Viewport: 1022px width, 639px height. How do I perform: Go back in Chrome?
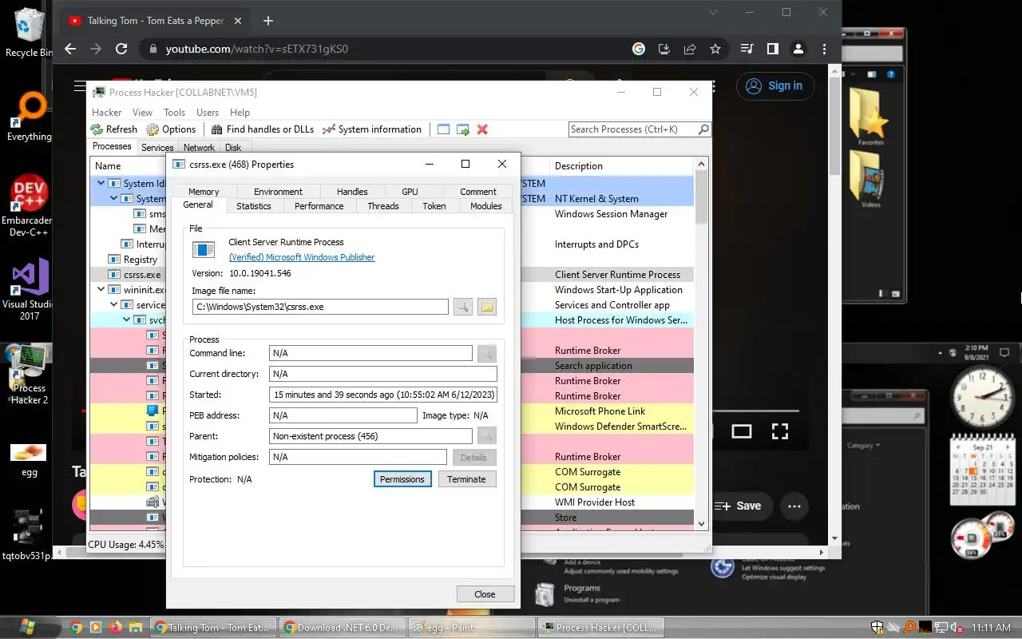click(x=70, y=49)
